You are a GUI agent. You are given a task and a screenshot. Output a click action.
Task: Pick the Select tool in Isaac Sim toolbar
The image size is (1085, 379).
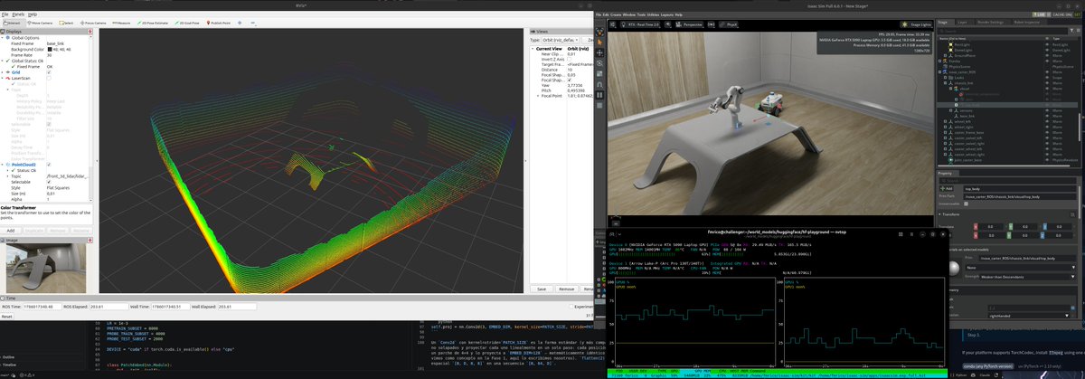600,42
